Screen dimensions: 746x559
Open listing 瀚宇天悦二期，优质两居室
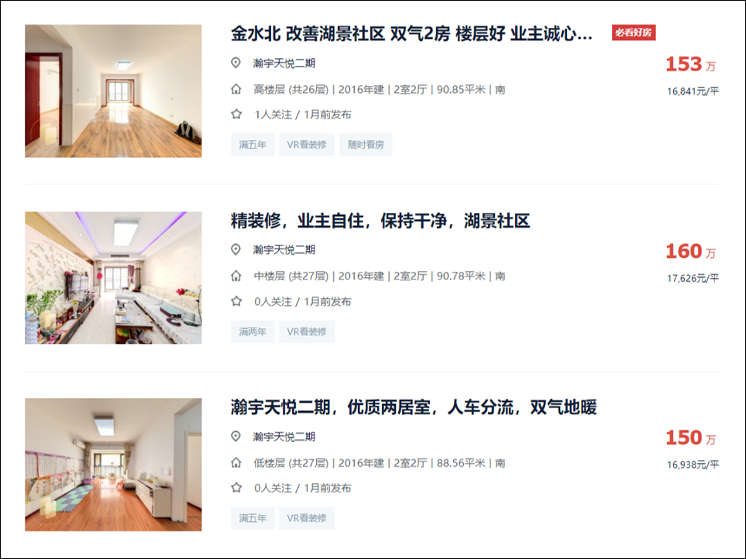[x=414, y=407]
